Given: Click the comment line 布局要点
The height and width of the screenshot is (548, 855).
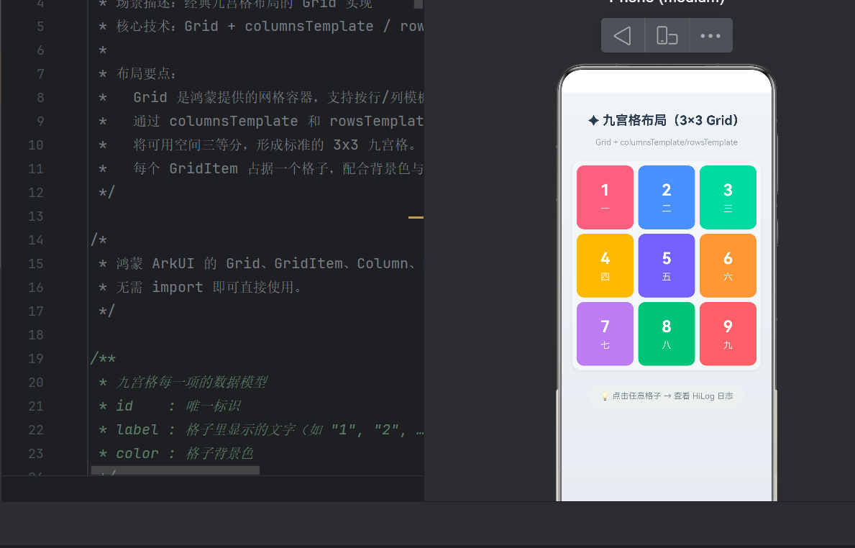Looking at the screenshot, I should coord(137,74).
